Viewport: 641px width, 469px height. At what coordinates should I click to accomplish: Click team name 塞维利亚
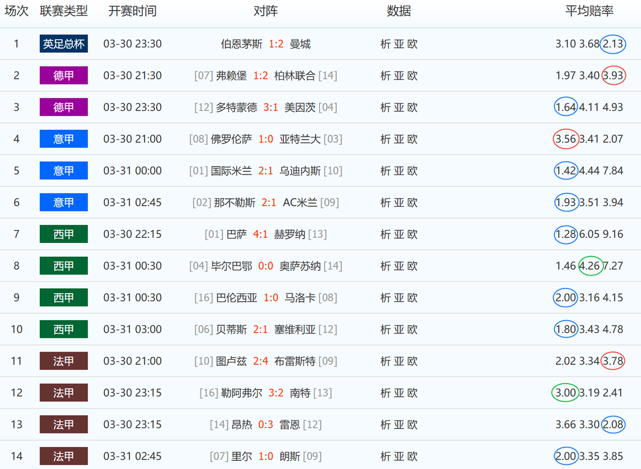click(x=295, y=329)
